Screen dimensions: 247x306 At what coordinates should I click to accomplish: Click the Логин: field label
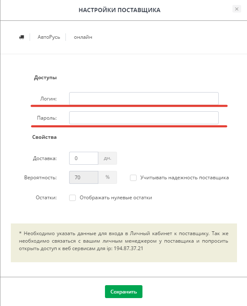pyautogui.click(x=48, y=99)
